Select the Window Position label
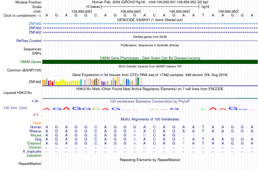Image resolution: width=258 pixels, height=170 pixels. (x=28, y=2)
